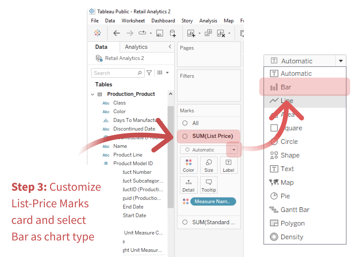Open the view options dropdown beside the grid icon
This screenshot has height=257, width=356.
(167, 73)
